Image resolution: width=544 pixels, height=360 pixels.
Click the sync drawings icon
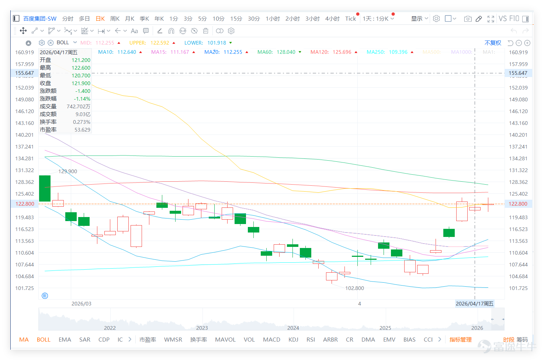183,31
